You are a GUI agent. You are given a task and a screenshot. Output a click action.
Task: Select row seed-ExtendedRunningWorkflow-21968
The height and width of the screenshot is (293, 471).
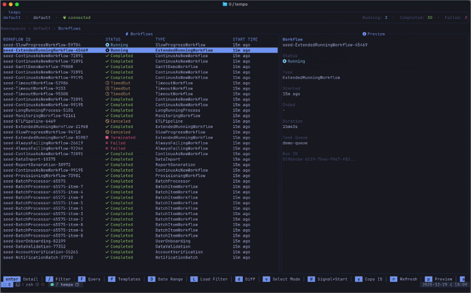pyautogui.click(x=140, y=126)
